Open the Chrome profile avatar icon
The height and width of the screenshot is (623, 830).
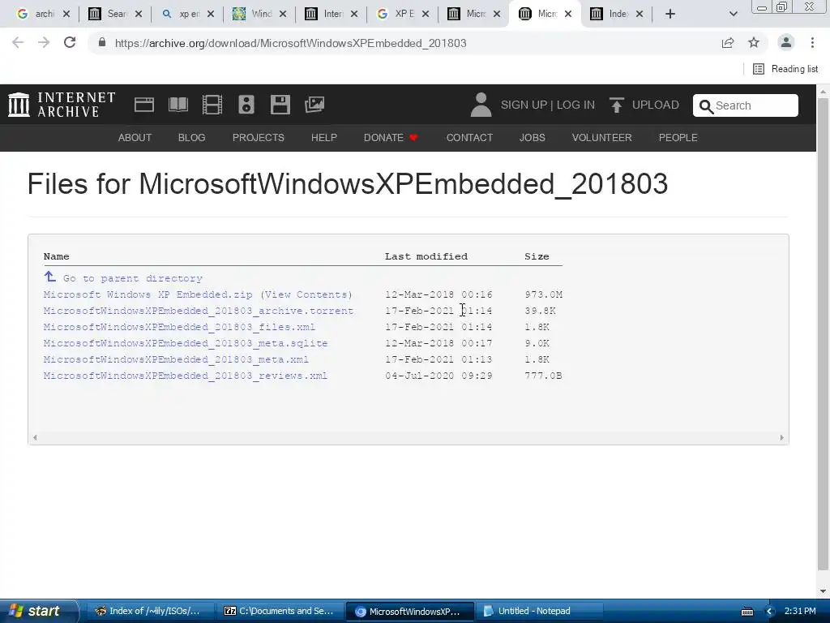pos(786,42)
